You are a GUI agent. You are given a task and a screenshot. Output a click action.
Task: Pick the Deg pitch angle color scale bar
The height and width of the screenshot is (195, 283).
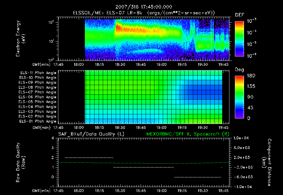(239, 97)
